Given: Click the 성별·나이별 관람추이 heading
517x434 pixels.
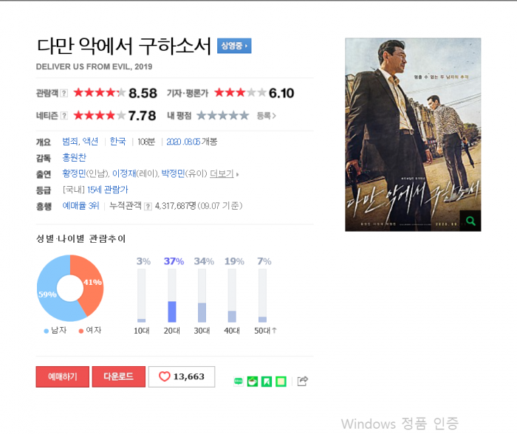Looking at the screenshot, I should point(81,238).
